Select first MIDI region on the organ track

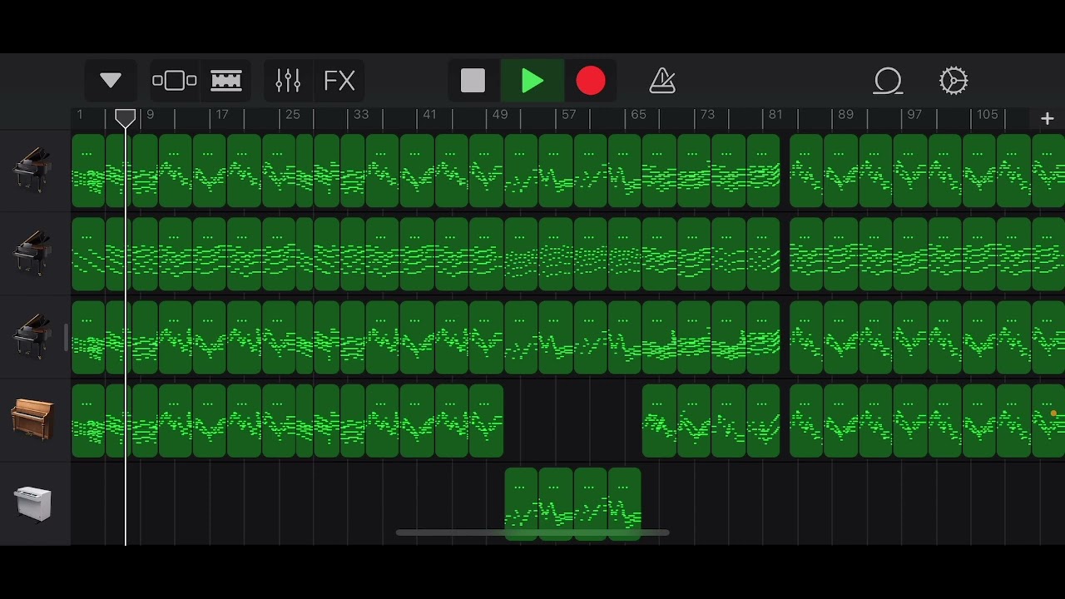click(521, 504)
